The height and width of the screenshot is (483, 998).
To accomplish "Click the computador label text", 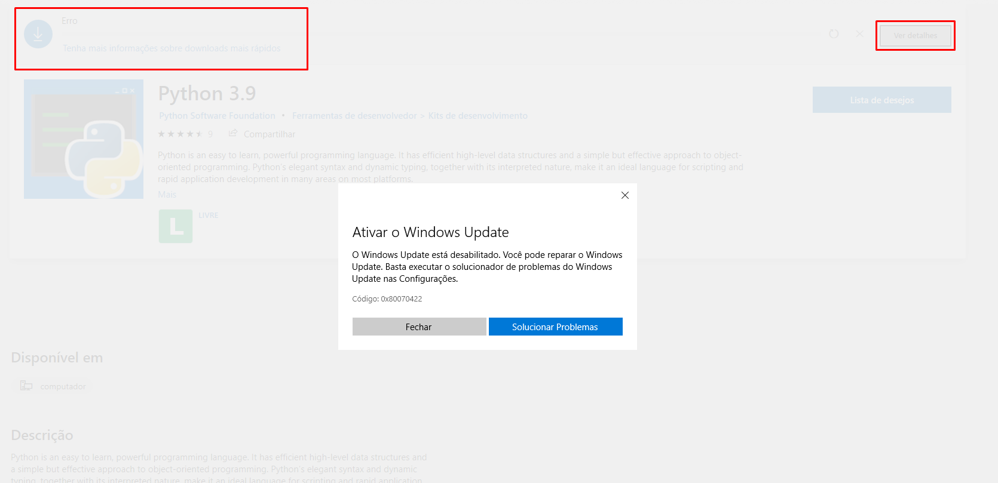I will pyautogui.click(x=63, y=386).
